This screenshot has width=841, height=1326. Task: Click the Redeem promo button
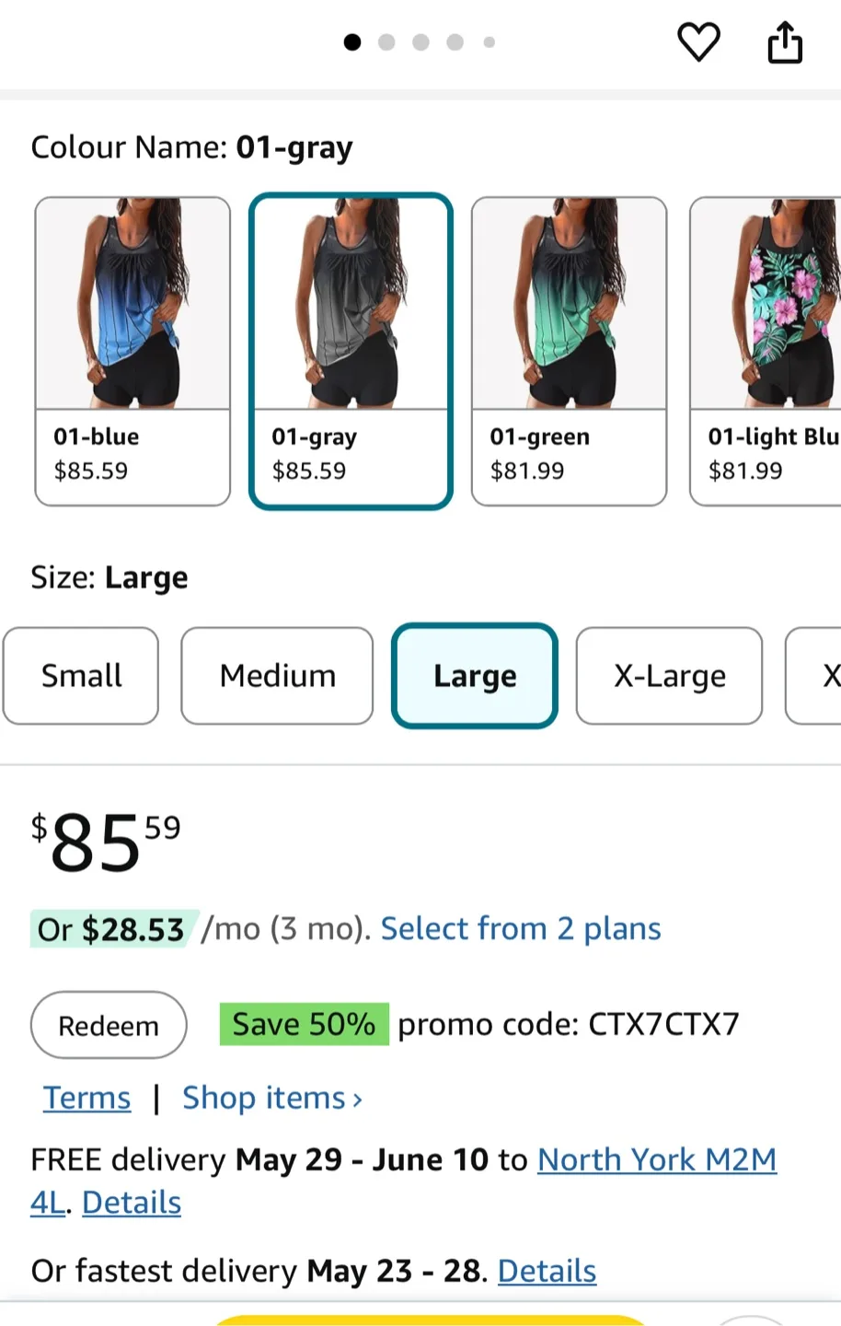pos(108,1025)
